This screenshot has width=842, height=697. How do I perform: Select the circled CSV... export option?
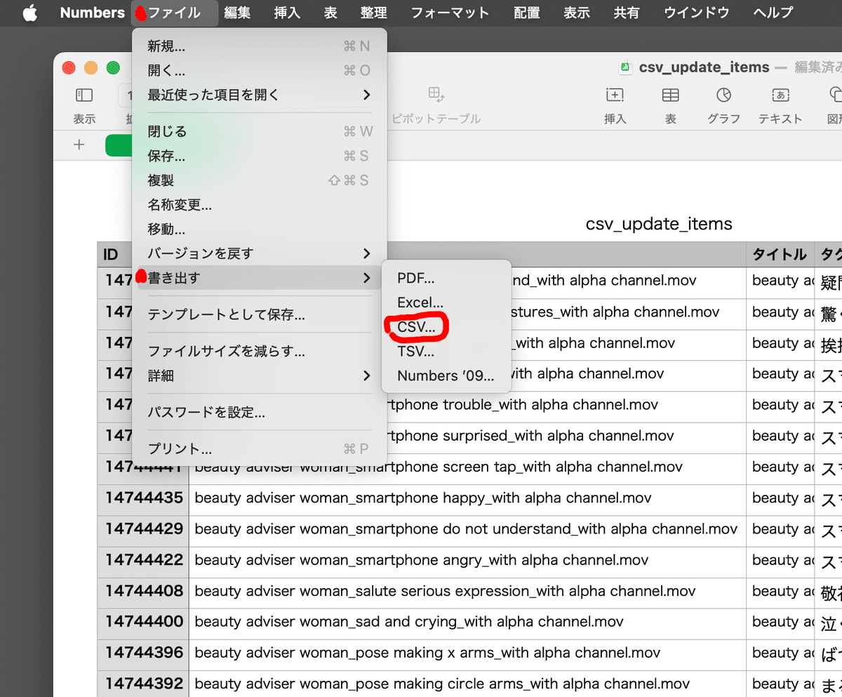[x=417, y=327]
